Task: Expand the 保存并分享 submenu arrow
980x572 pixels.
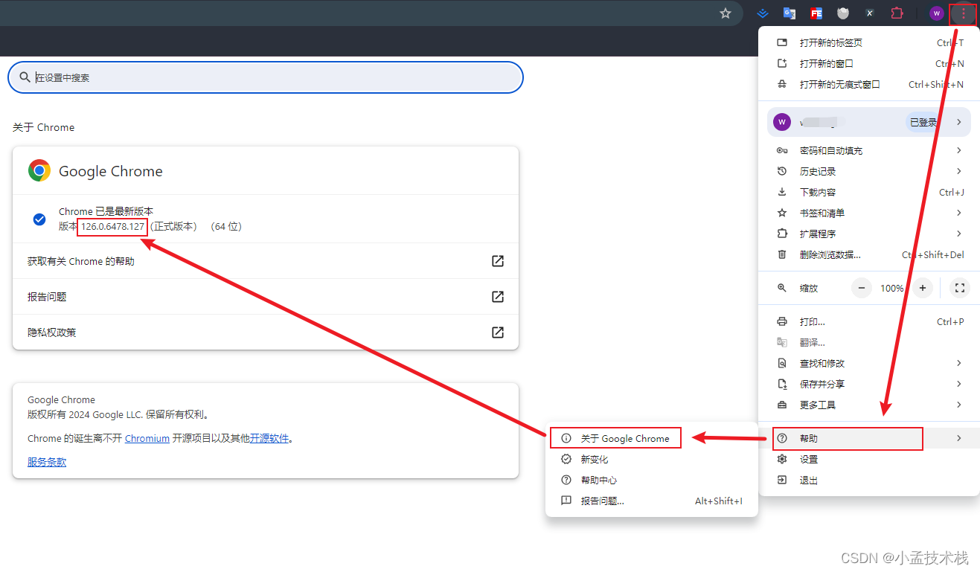Action: click(959, 384)
